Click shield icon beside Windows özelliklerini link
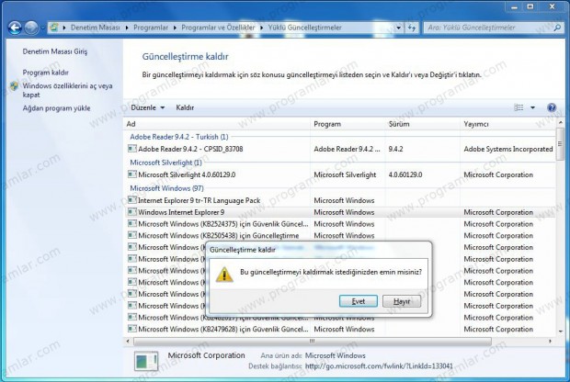This screenshot has height=382, width=570. (x=14, y=86)
